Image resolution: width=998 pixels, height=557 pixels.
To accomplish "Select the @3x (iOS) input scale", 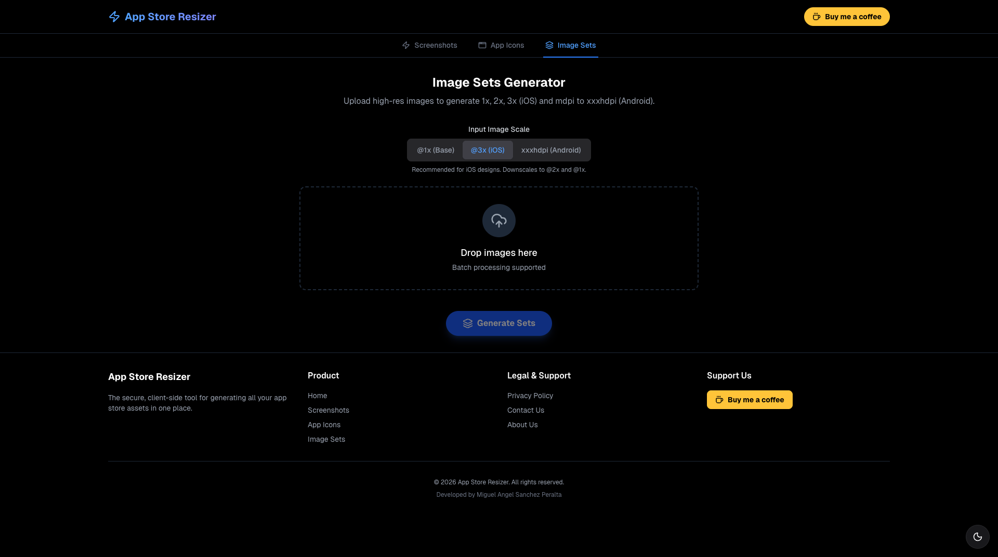I will pos(488,150).
